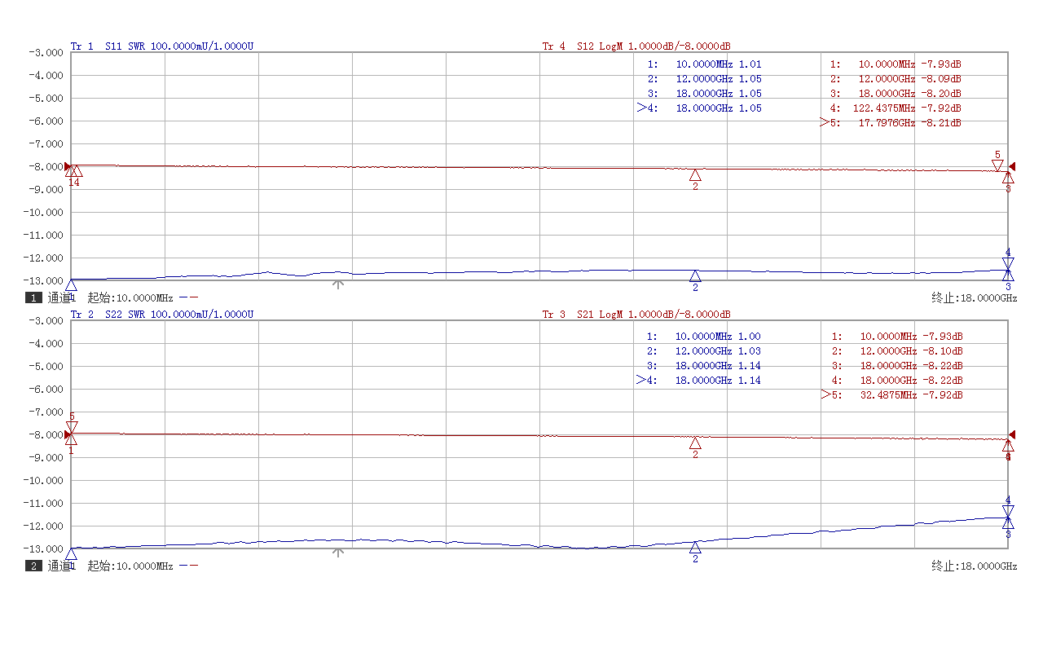1043x652 pixels.
Task: Click the channel 1 number badge
Action: pos(33,298)
